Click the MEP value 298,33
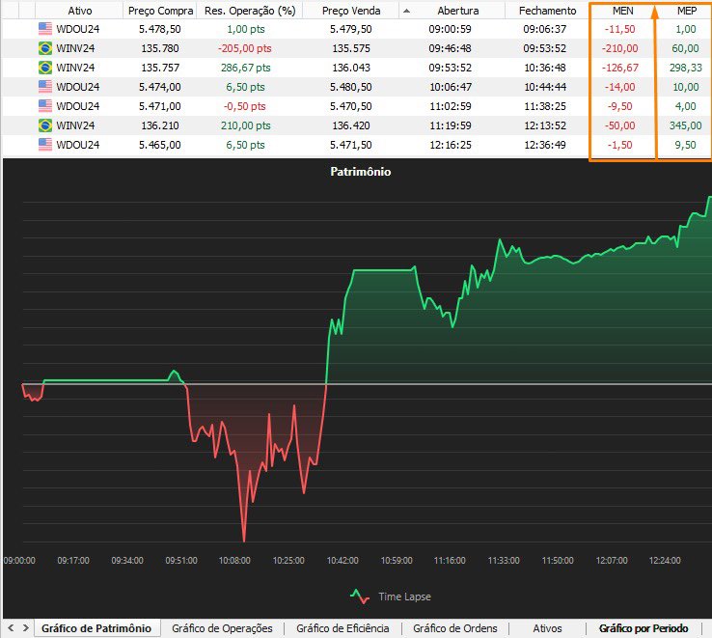Screen dimensions: 712x638 tap(685, 68)
